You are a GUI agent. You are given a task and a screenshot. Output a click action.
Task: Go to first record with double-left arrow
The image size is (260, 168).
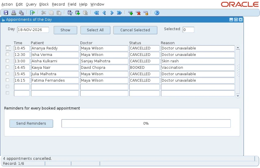pyautogui.click(x=97, y=13)
